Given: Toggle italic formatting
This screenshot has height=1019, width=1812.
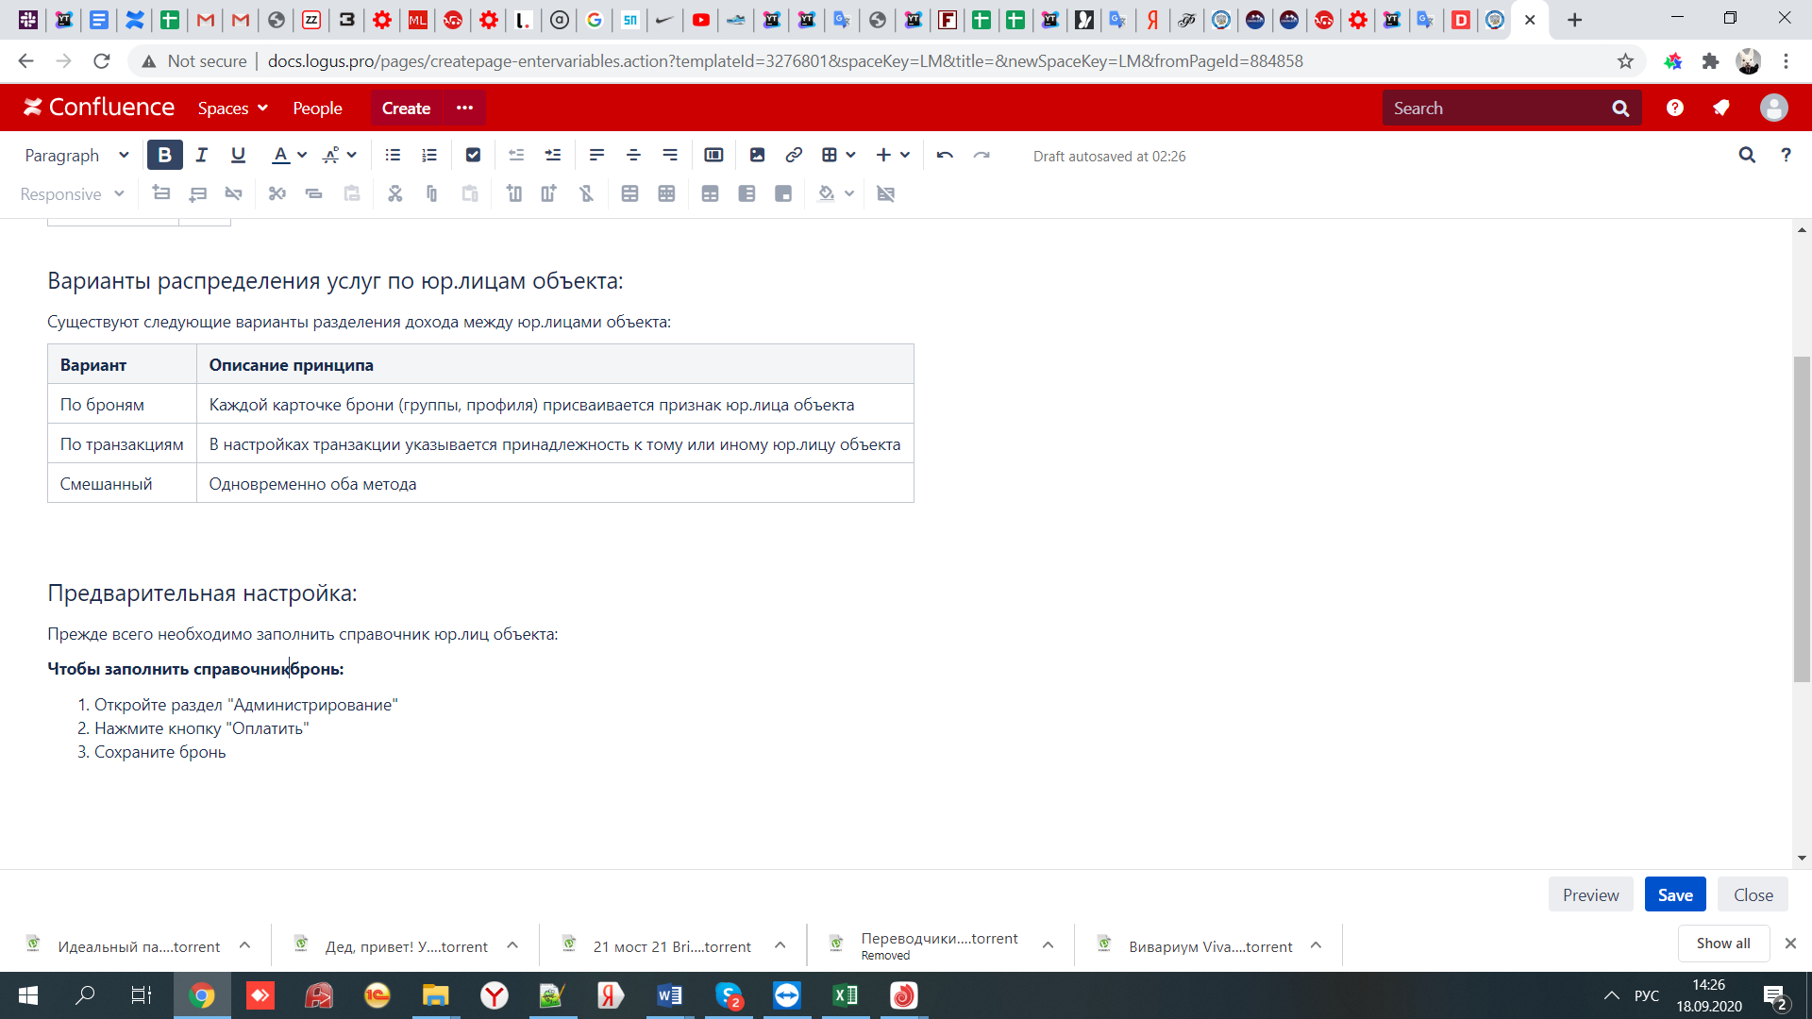Looking at the screenshot, I should click(x=201, y=155).
